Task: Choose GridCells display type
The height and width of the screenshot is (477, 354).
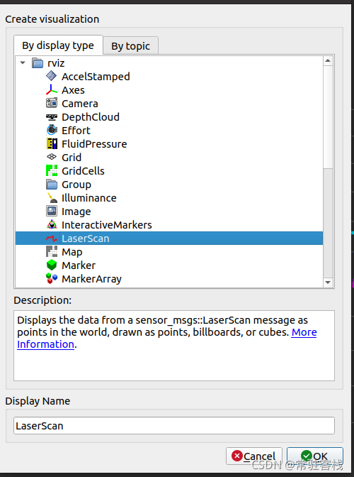Action: (83, 171)
